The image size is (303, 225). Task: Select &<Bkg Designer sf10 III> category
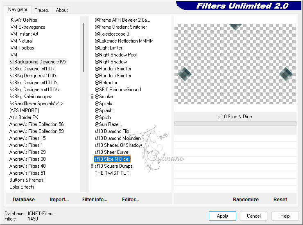coord(33,83)
